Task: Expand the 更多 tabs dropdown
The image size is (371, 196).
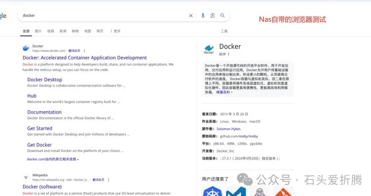Action: coord(115,31)
